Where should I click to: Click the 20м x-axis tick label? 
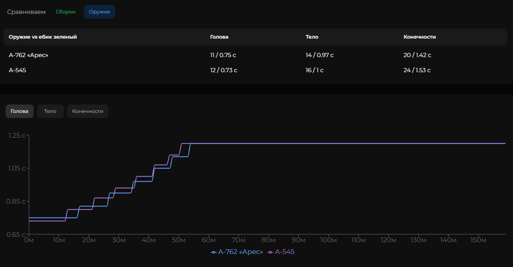[89, 240]
